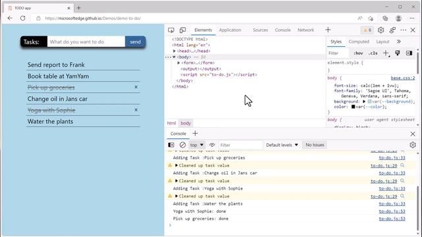
Task: Switch to the Application tab
Action: click(x=230, y=30)
